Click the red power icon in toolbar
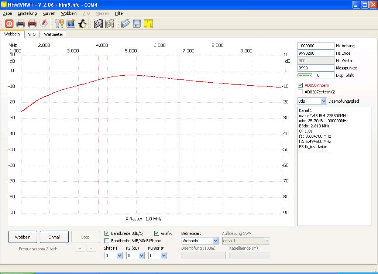This screenshot has width=378, height=274. (9, 24)
